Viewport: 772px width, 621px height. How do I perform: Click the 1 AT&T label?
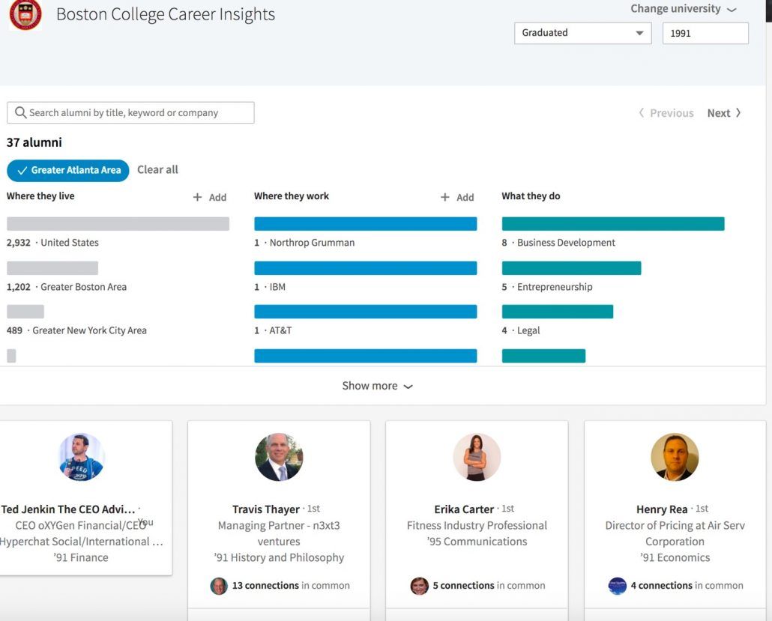click(x=273, y=330)
